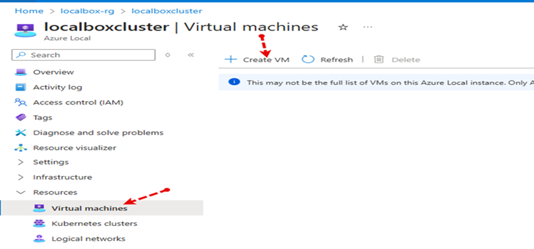Open Resource visualizer item
The image size is (534, 249).
74,148
